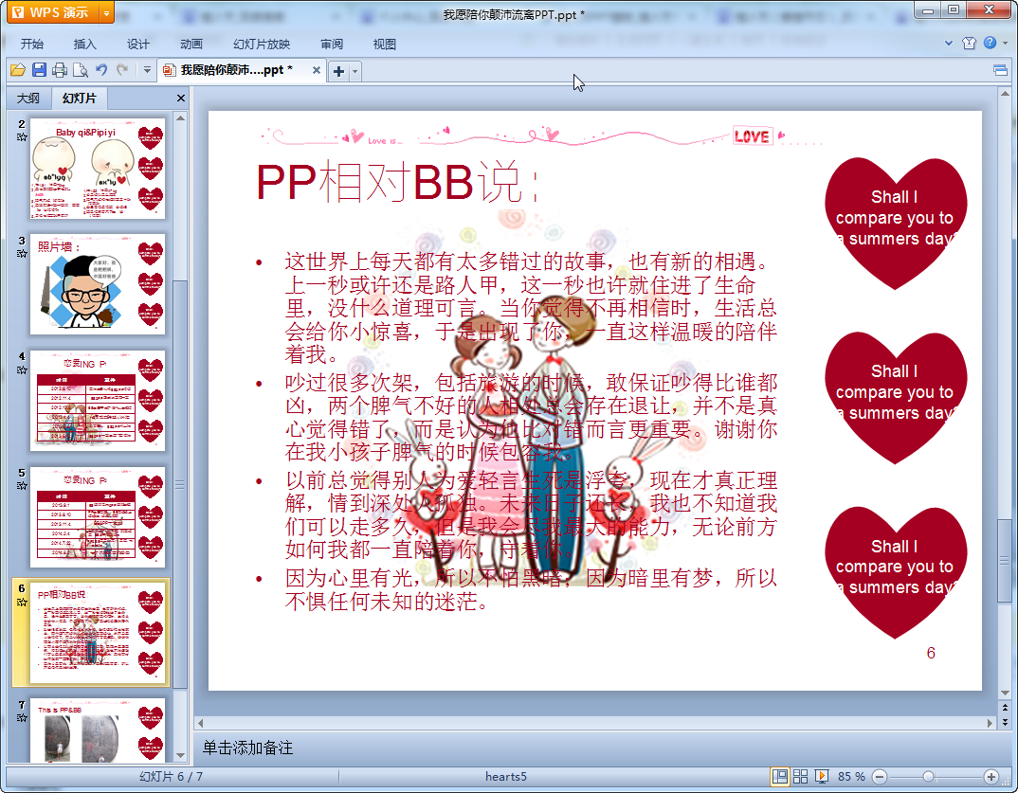This screenshot has height=793, width=1018.
Task: Open the 插入 ribbon tab
Action: point(85,45)
